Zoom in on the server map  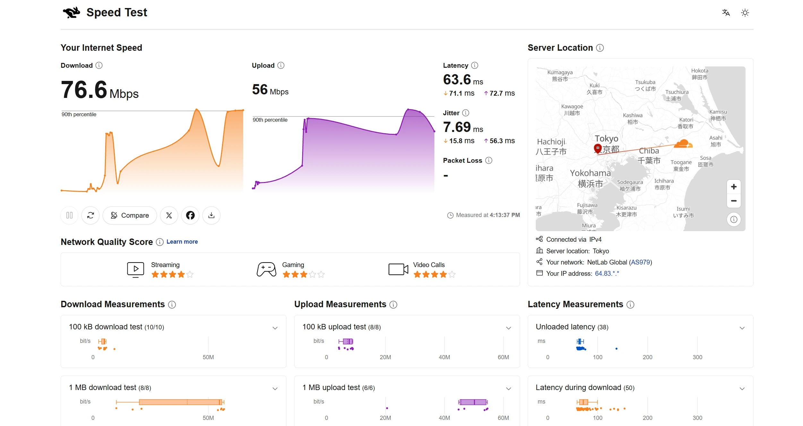pos(734,187)
